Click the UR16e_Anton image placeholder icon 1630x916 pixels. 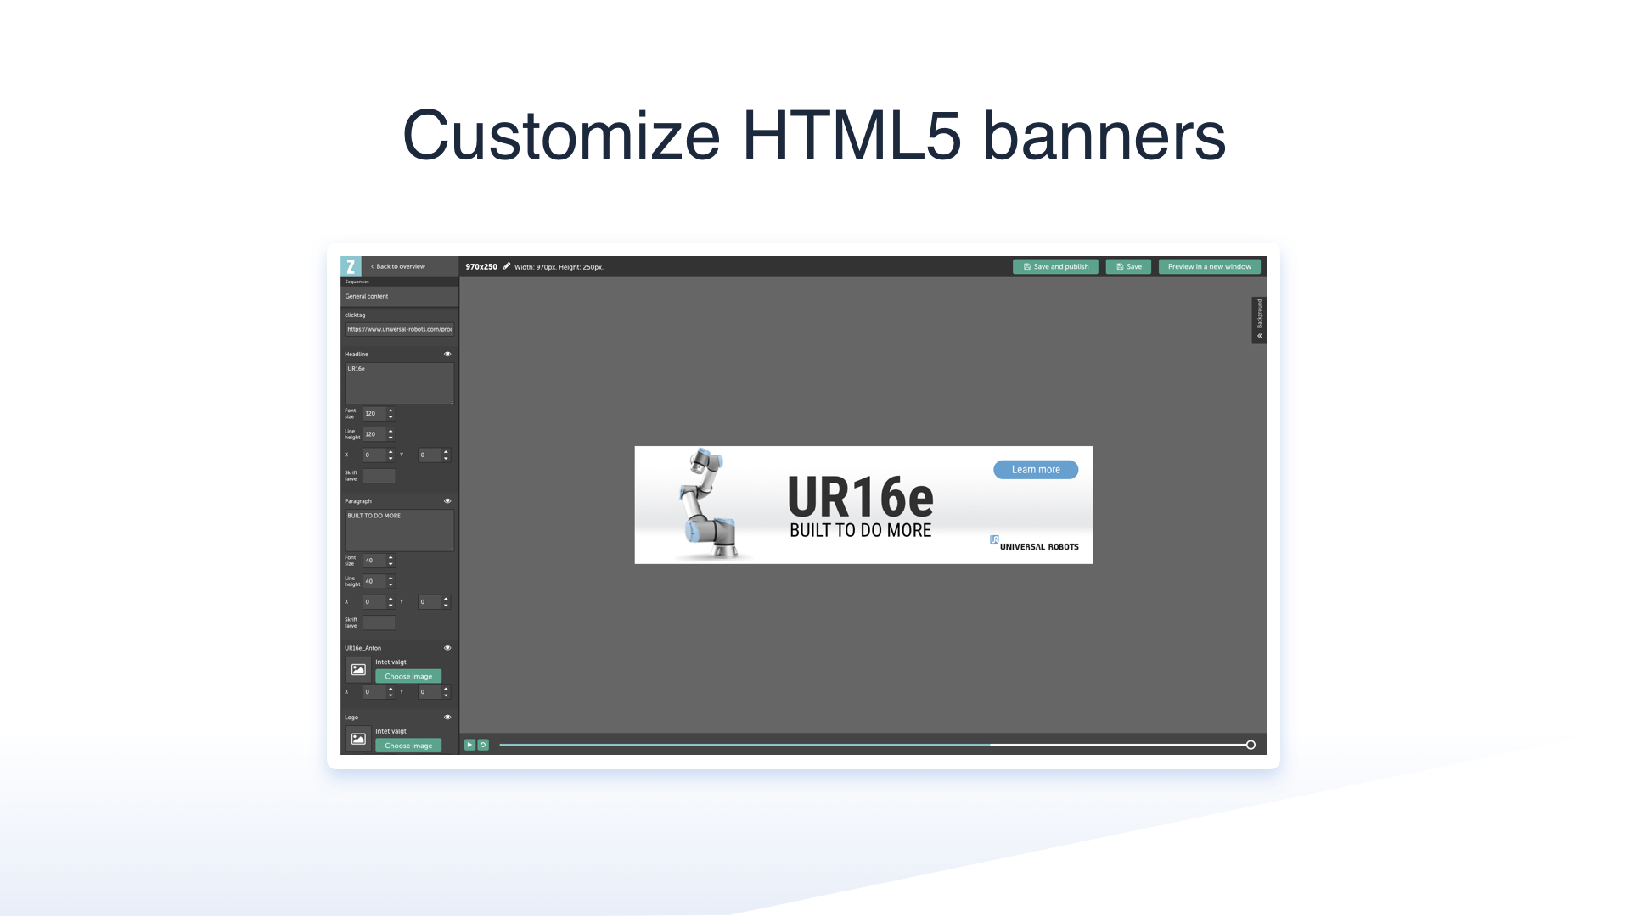pos(358,669)
